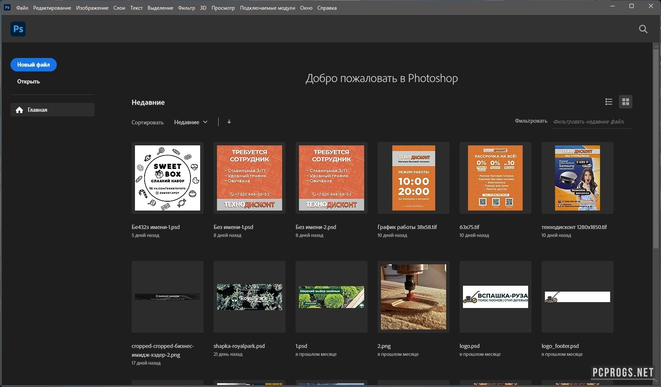Open cropped-cropped-бизнес-имидж-хэдер-2.png thumbnail
This screenshot has width=661, height=387.
coord(167,297)
